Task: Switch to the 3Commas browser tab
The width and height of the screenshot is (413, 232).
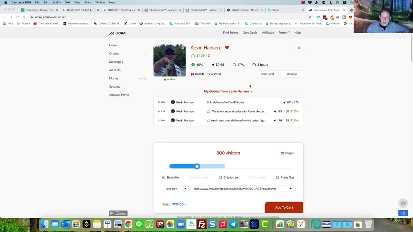Action: point(39,10)
